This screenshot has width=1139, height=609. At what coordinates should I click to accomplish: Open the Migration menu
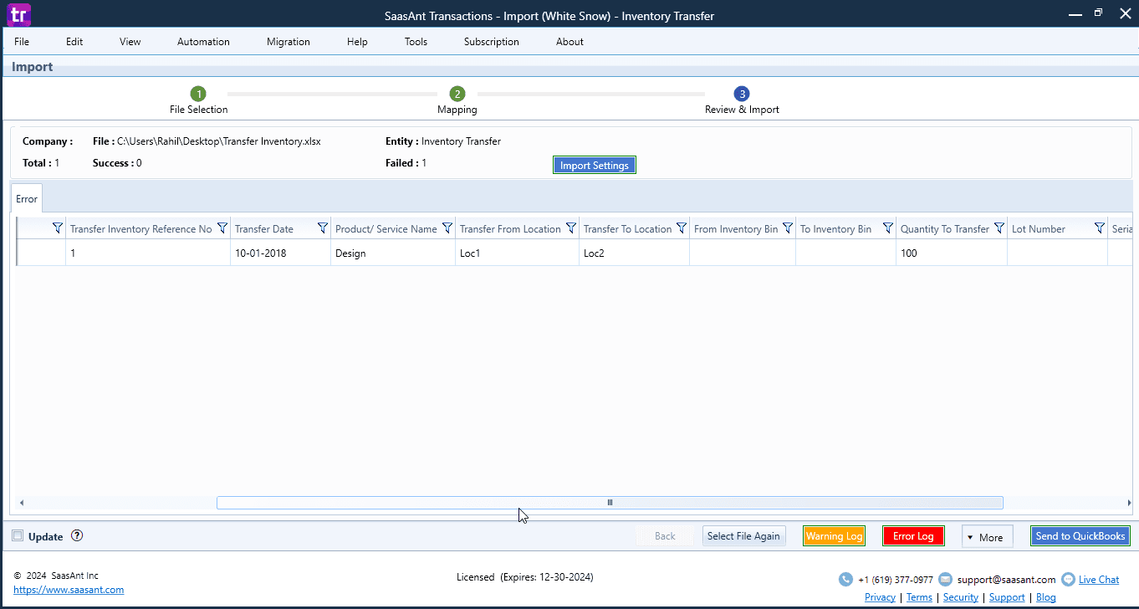(289, 42)
